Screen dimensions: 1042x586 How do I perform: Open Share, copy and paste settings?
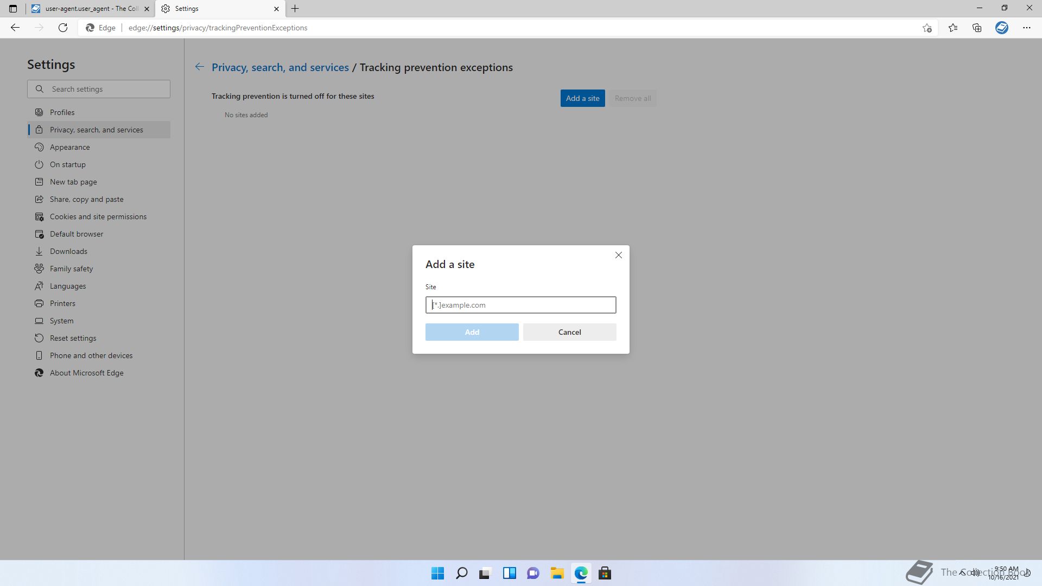pyautogui.click(x=99, y=199)
